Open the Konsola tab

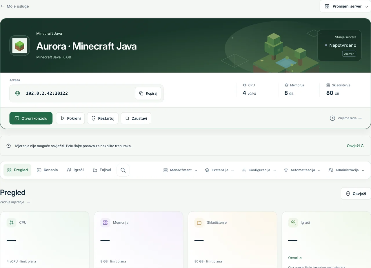pos(47,170)
